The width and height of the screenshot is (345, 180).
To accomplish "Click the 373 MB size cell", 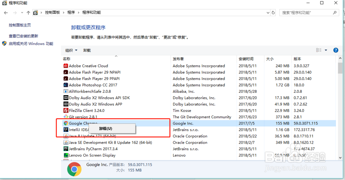I will (x=283, y=117).
